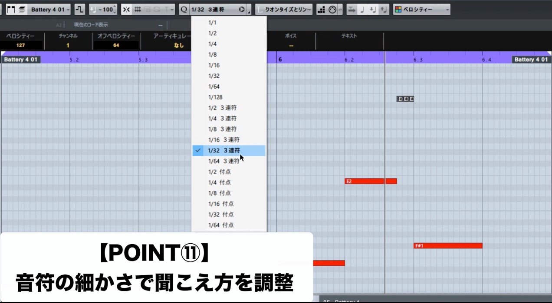The height and width of the screenshot is (303, 552).
Task: Click the L length quantize icon
Action: pos(260,9)
